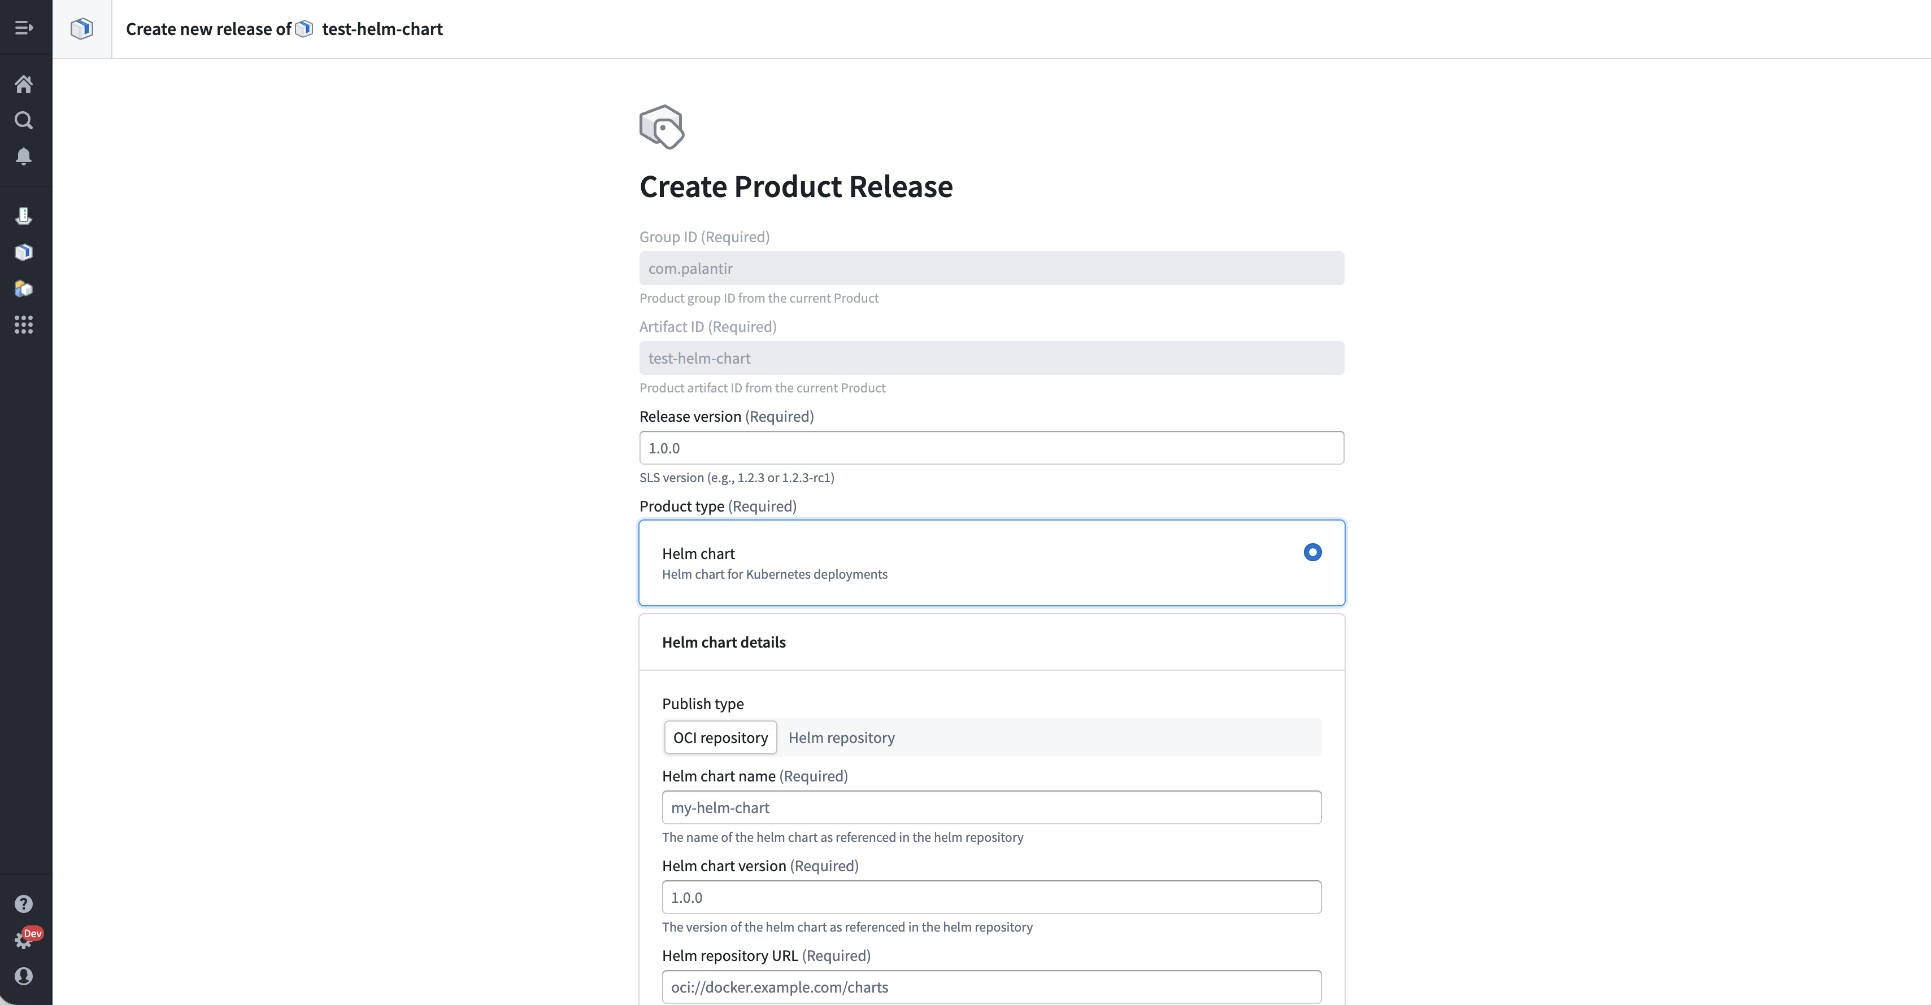
Task: Expand the sidebar navigation menu
Action: pyautogui.click(x=24, y=28)
